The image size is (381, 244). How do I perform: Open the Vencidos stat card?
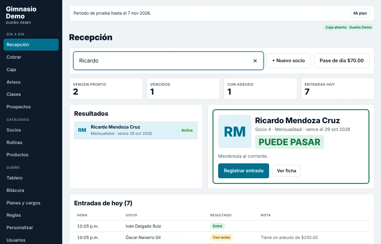183,89
